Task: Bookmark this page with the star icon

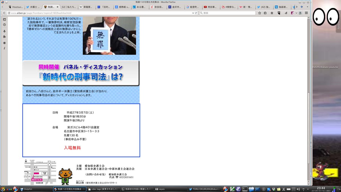Action: (x=260, y=13)
